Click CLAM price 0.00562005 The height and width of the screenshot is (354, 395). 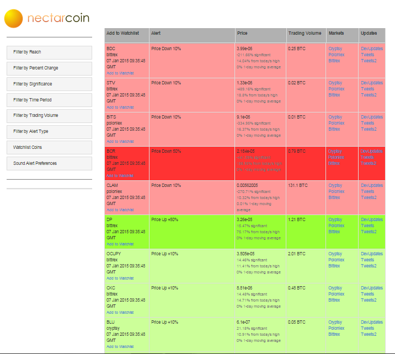point(247,185)
